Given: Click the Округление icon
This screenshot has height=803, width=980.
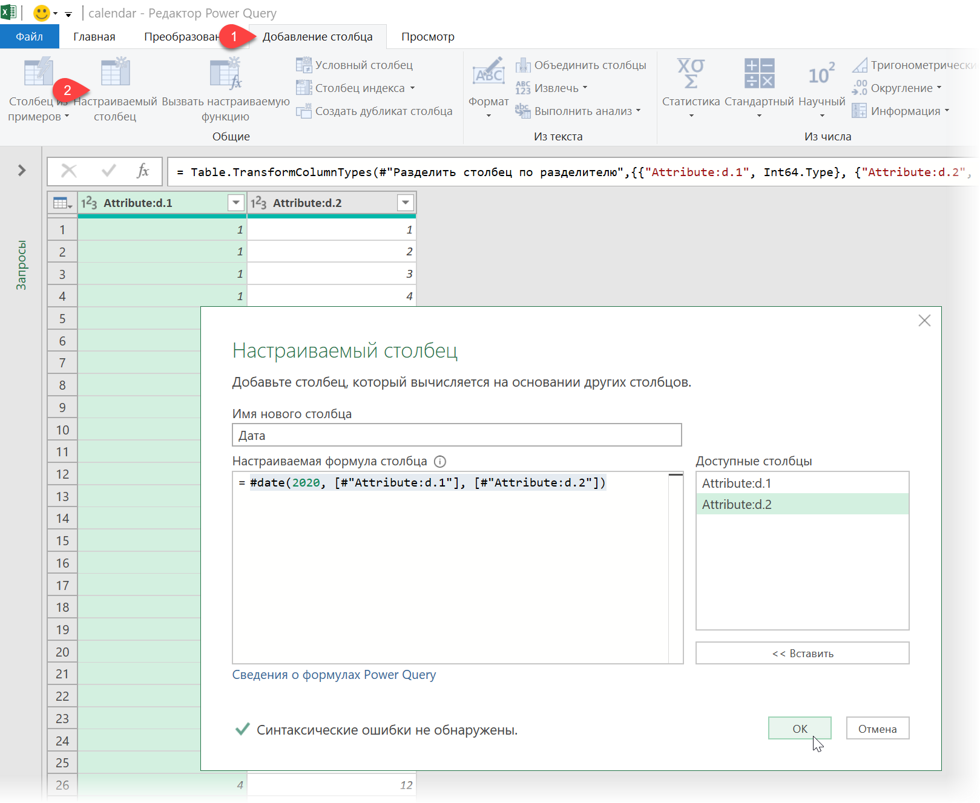Looking at the screenshot, I should point(860,88).
